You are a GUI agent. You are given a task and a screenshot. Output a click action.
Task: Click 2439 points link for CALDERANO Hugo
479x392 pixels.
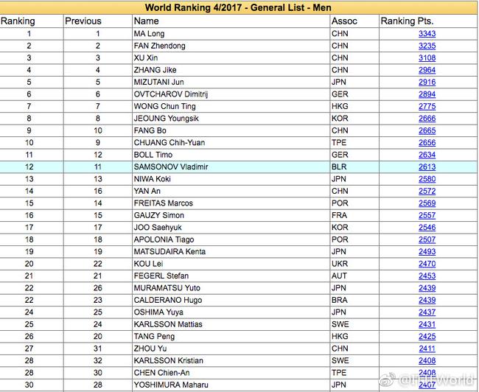coord(427,300)
